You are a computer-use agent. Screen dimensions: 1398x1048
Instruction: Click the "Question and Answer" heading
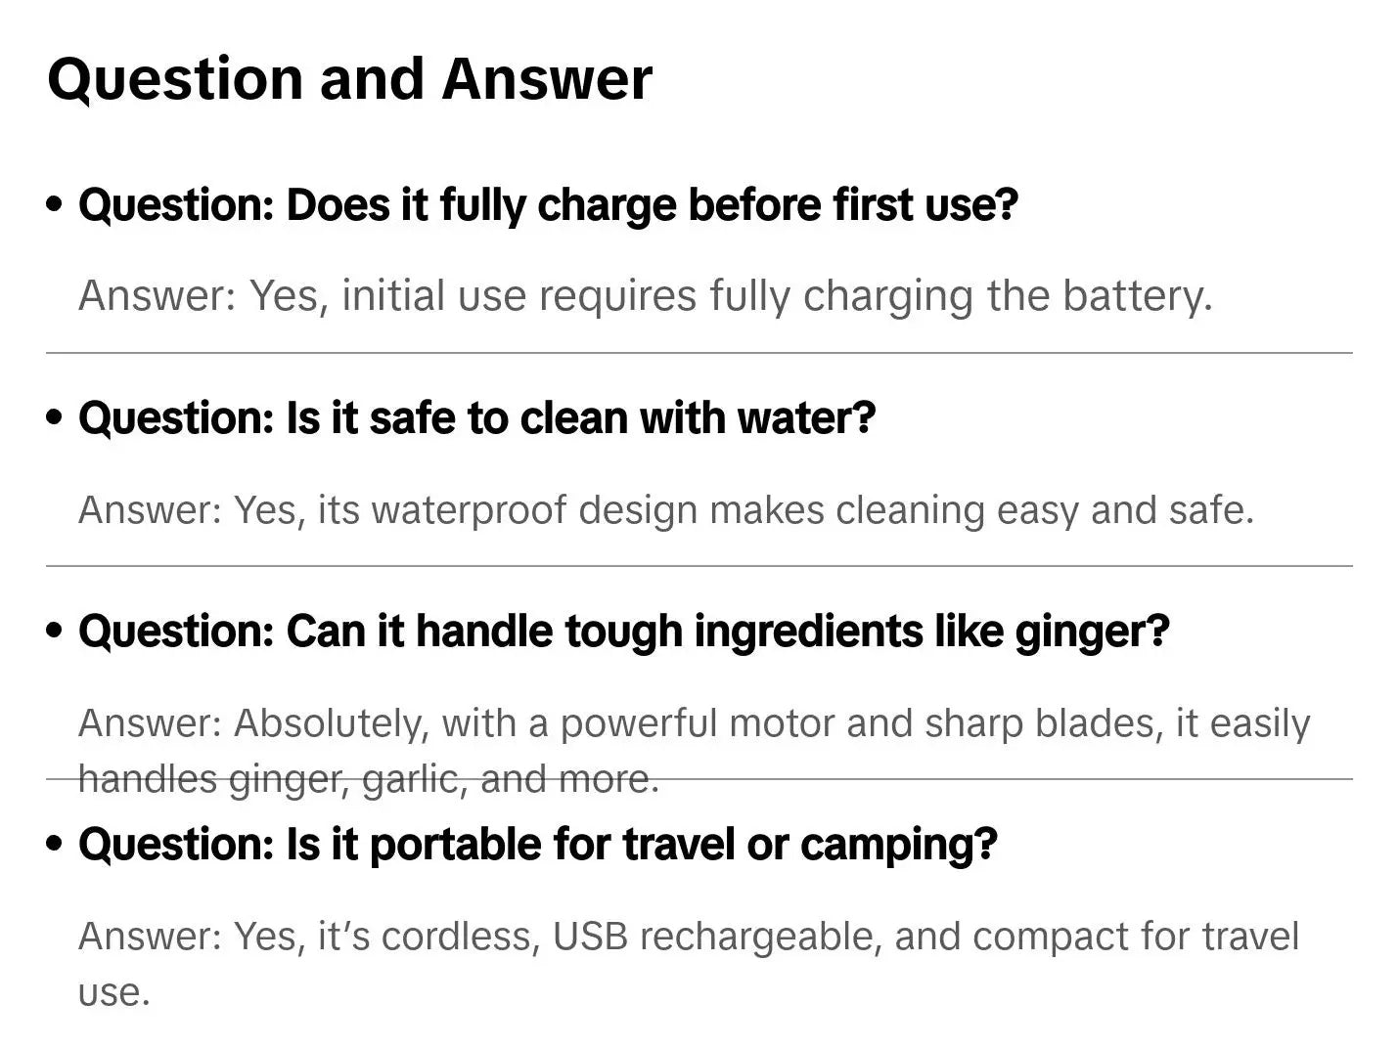tap(349, 79)
